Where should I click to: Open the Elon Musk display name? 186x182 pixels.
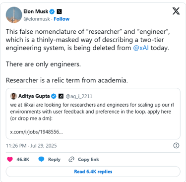click(x=36, y=11)
